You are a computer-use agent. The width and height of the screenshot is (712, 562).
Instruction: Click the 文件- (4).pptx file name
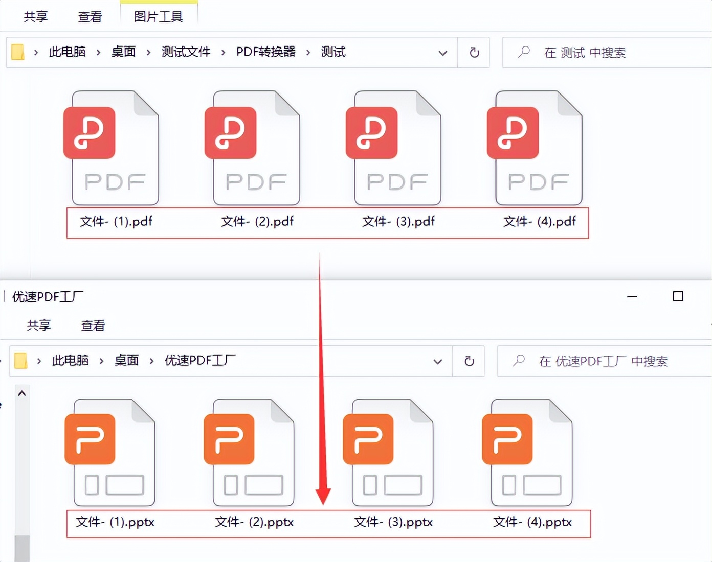(x=532, y=522)
